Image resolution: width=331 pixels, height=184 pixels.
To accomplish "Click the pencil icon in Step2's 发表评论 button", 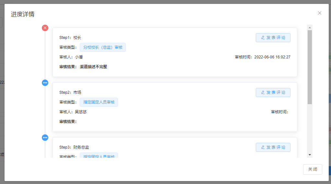I will pos(263,92).
